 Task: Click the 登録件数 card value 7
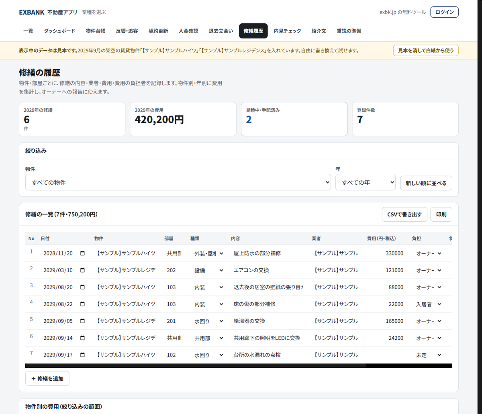coord(405,119)
